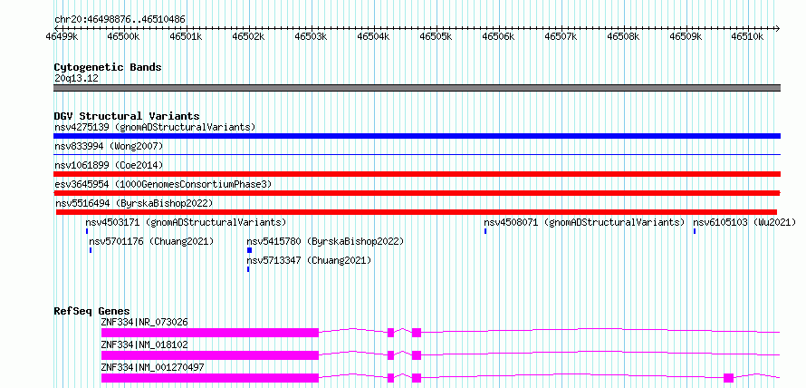Click the 46510k ruler tick label
The image size is (806, 388).
[x=748, y=36]
